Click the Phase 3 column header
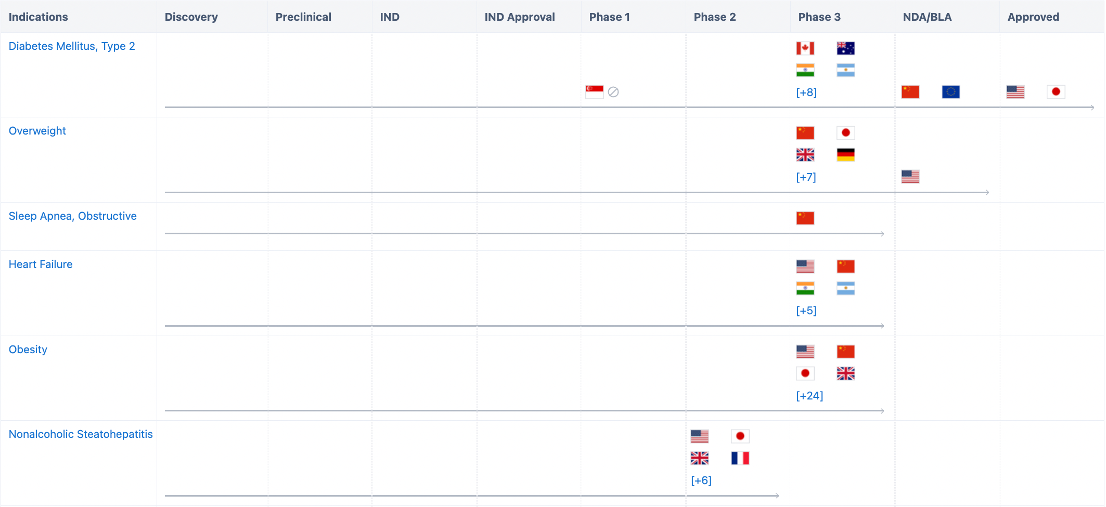The width and height of the screenshot is (1106, 507). coord(819,17)
